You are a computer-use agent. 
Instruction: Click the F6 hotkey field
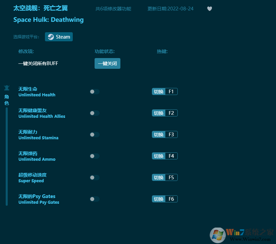[x=171, y=199]
